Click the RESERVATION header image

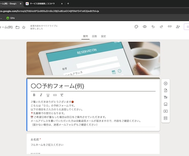pos(93,58)
